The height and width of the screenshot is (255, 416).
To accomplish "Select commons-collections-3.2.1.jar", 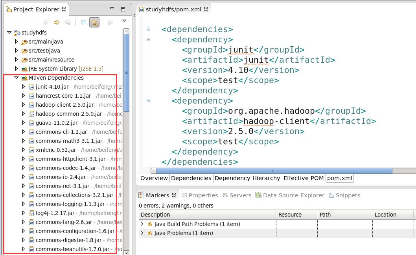I will [x=75, y=195].
